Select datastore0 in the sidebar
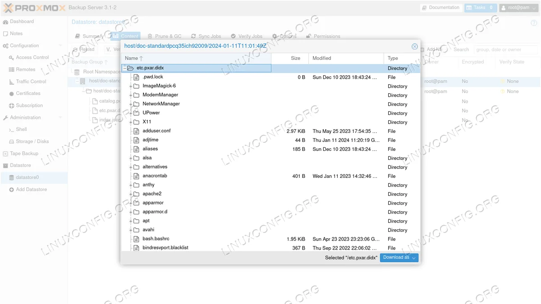Screen dimensions: 541x304 point(34,177)
